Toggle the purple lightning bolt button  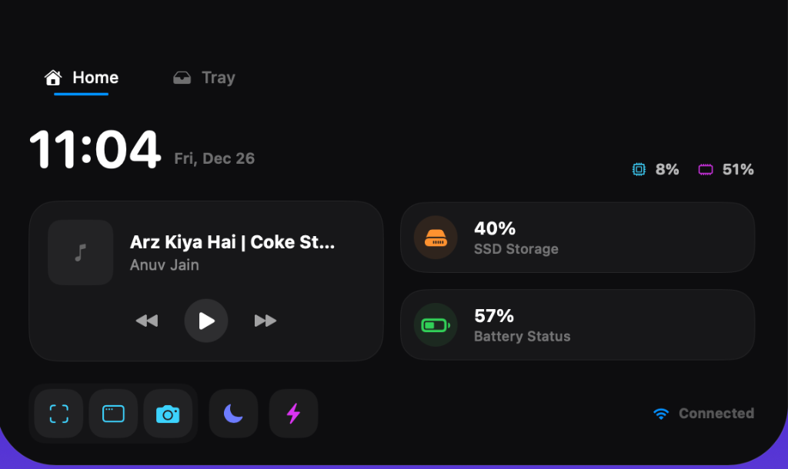point(293,414)
